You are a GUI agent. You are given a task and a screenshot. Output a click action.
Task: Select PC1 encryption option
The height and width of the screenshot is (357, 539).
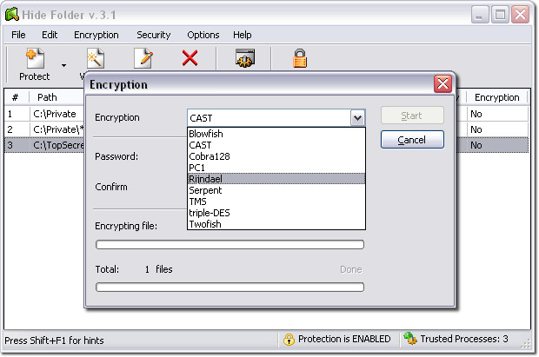[x=276, y=168]
